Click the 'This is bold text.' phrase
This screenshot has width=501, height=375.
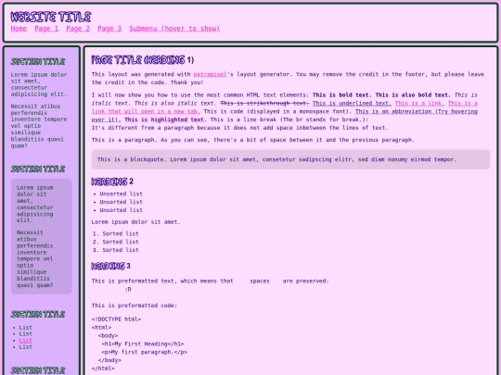341,95
